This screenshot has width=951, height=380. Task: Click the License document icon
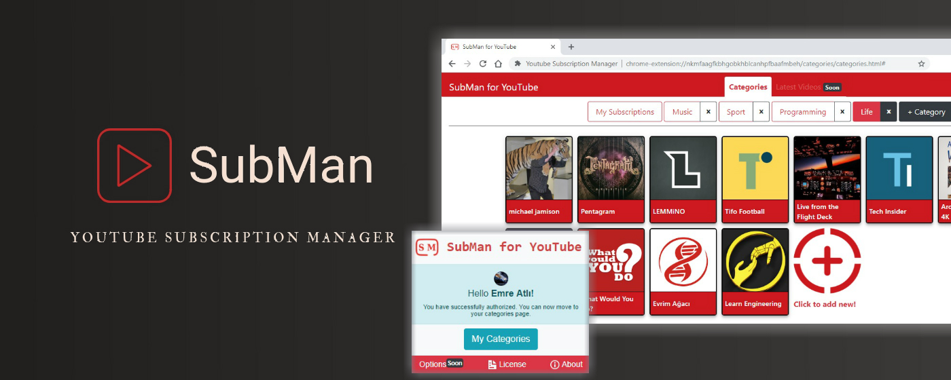tap(492, 364)
